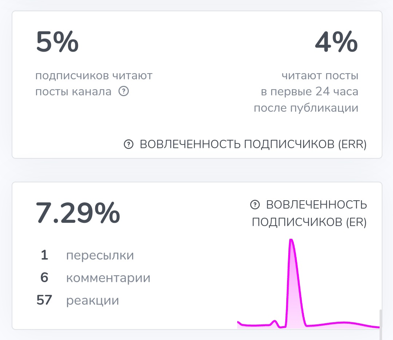The image size is (393, 340).
Task: Click the comments count "6"
Action: pos(44,278)
